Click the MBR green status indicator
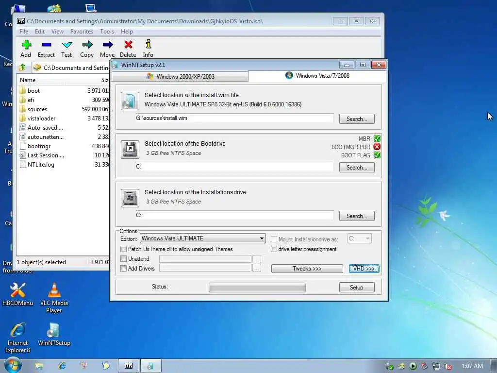The image size is (497, 373). coord(377,138)
